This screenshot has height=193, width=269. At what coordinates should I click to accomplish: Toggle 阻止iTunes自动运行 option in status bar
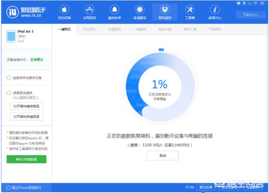point(9,187)
